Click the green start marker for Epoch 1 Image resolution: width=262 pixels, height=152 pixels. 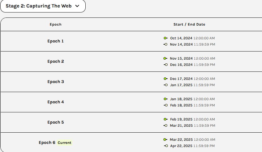pos(166,38)
